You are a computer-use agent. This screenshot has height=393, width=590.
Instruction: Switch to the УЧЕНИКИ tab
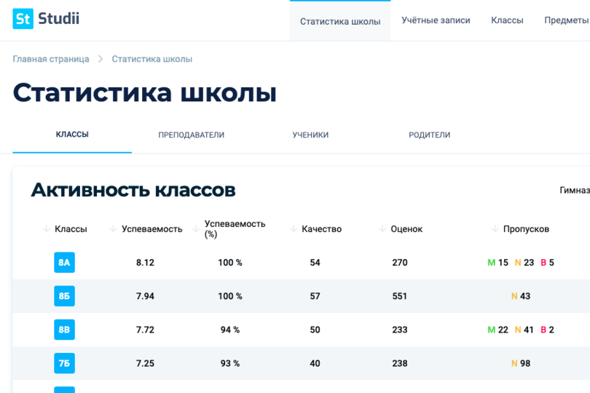[x=310, y=135]
